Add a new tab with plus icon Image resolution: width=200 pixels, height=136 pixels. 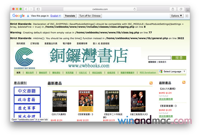point(188,10)
